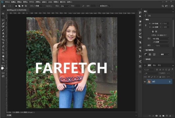Screen dimensions: 175x118
Task: Select the Clone Stamp tool
Action: [3, 33]
